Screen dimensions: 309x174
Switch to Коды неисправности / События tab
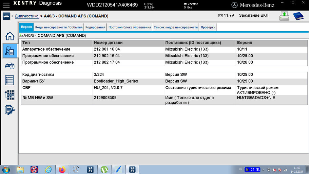(x=59, y=27)
